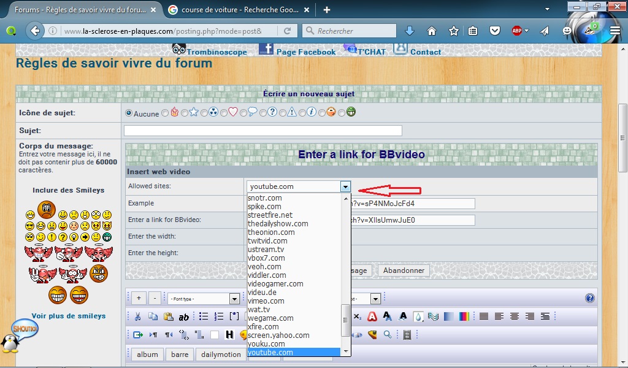Image resolution: width=628 pixels, height=368 pixels.
Task: Select the heart topic icon radio
Action: click(x=224, y=113)
